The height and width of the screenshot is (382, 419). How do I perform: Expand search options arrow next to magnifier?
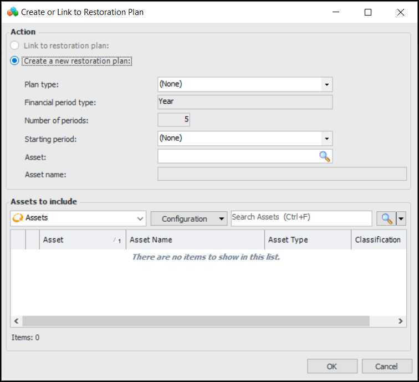click(x=401, y=218)
